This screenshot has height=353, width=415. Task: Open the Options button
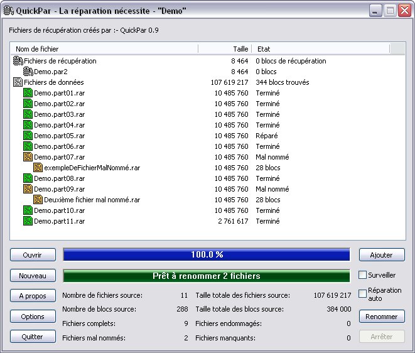click(x=33, y=316)
